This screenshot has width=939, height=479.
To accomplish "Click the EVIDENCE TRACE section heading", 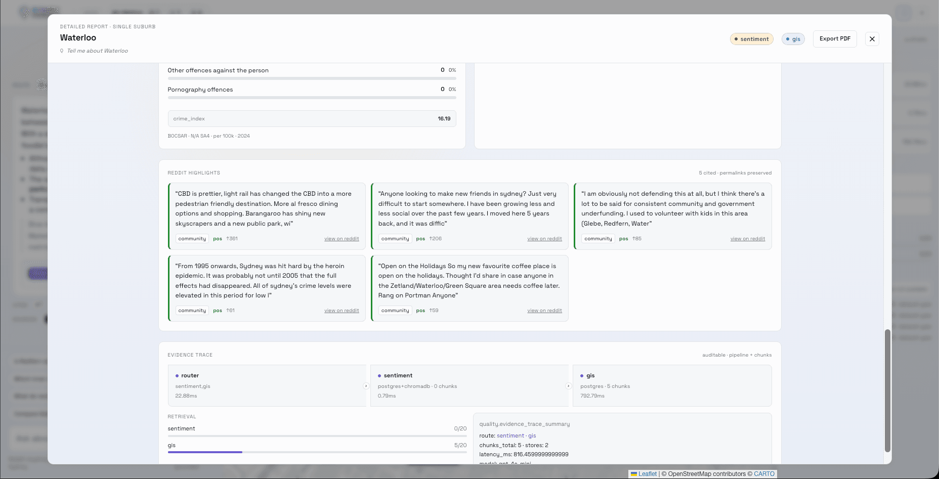I will pos(190,355).
